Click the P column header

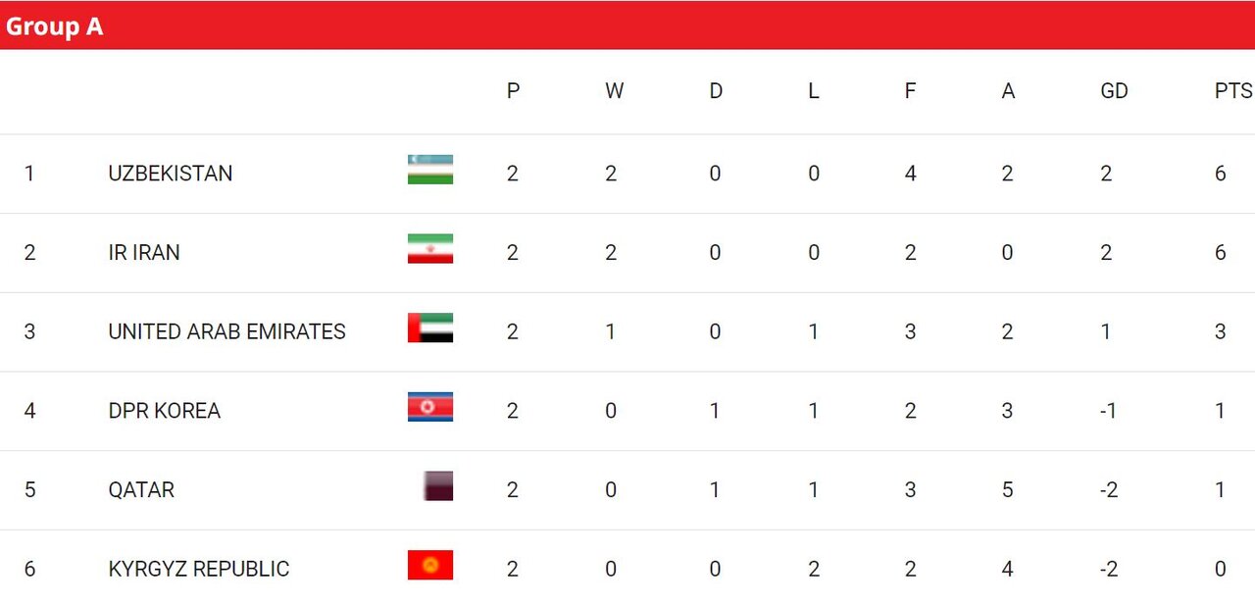point(513,91)
